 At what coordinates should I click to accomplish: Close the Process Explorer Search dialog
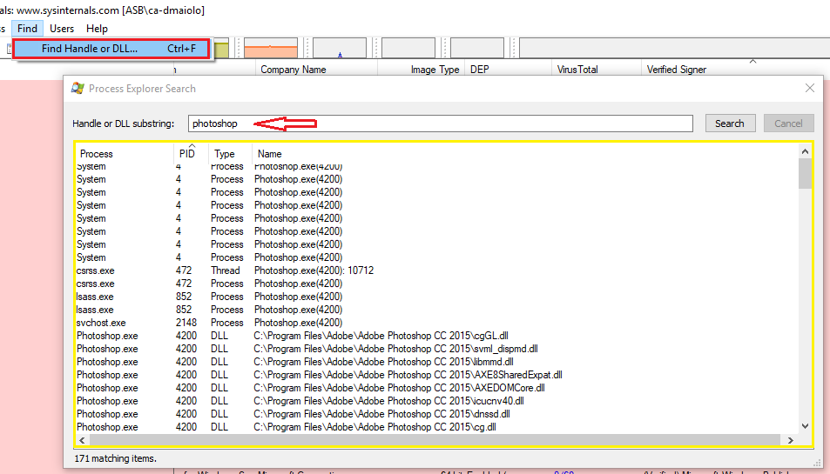tap(809, 88)
